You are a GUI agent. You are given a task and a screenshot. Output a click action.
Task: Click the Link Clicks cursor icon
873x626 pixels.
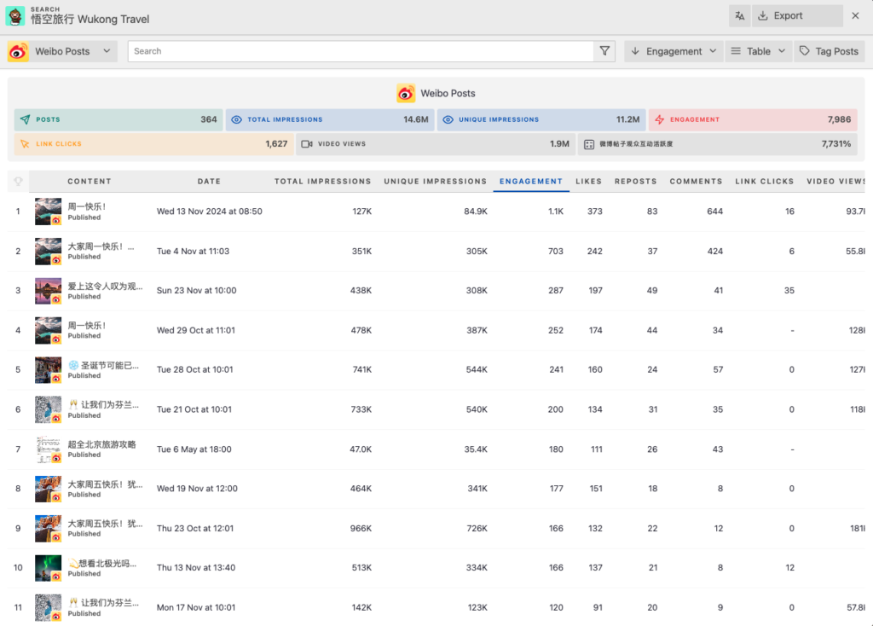[x=25, y=144]
